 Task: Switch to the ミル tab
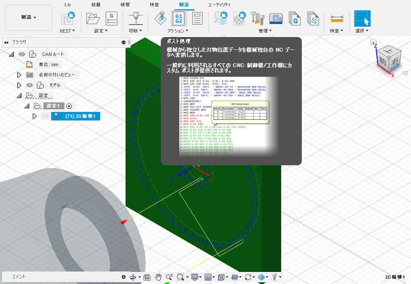pos(67,4)
